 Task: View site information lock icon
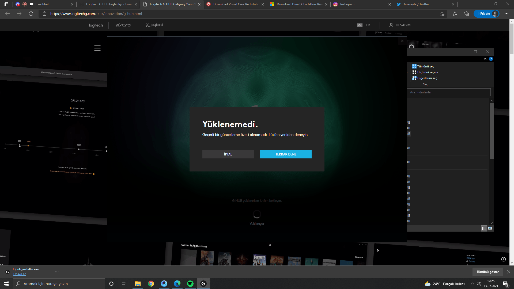pyautogui.click(x=44, y=14)
